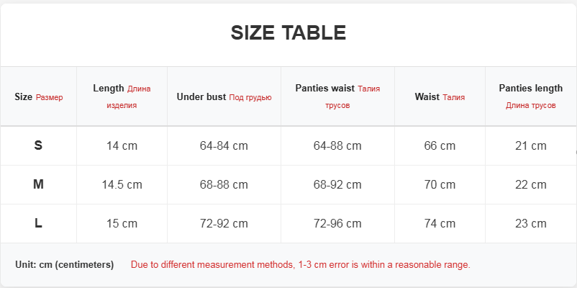Click the 23 cm panties length cell
Image resolution: width=577 pixels, height=288 pixels.
(531, 223)
